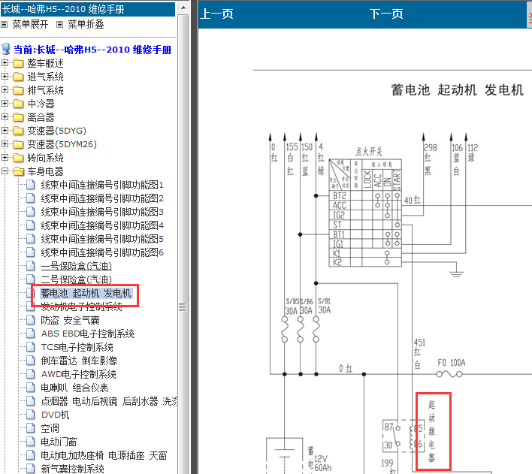Open 防盗 安全气囊 page
Viewport: 532px width, 474px height.
click(70, 320)
